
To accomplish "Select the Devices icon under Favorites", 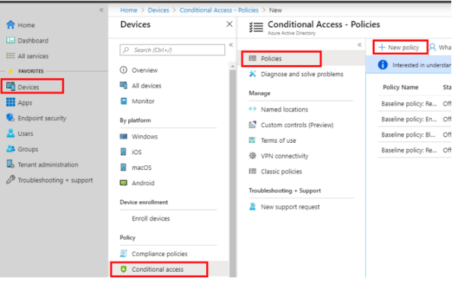I will [10, 87].
